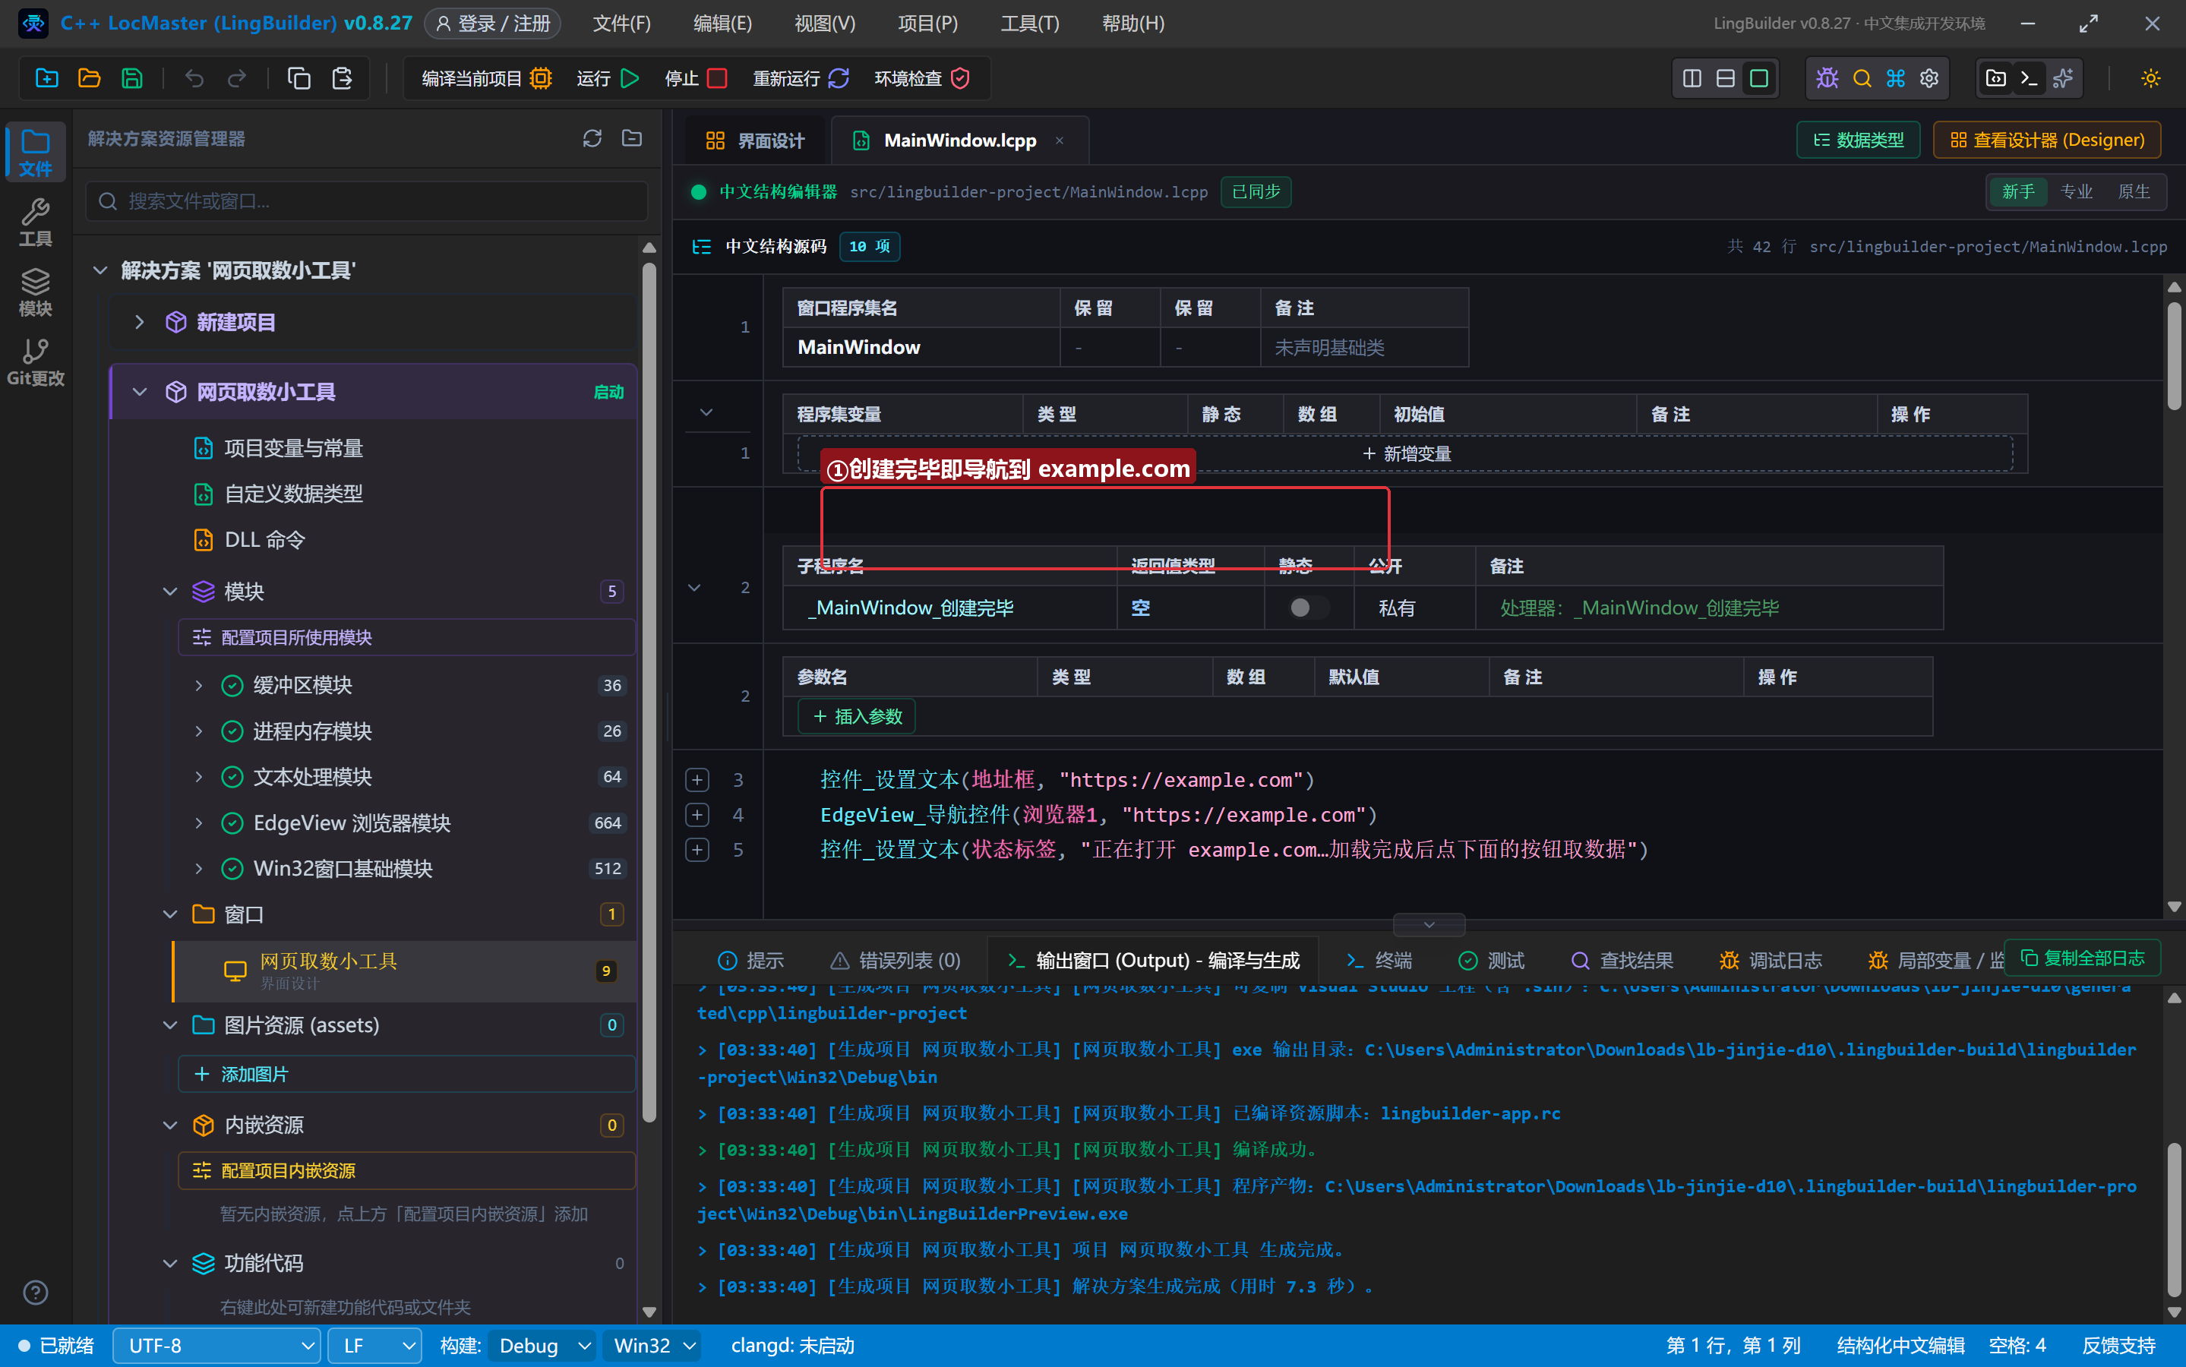The height and width of the screenshot is (1367, 2186).
Task: Compile current project (编译当前项目)
Action: pyautogui.click(x=486, y=79)
